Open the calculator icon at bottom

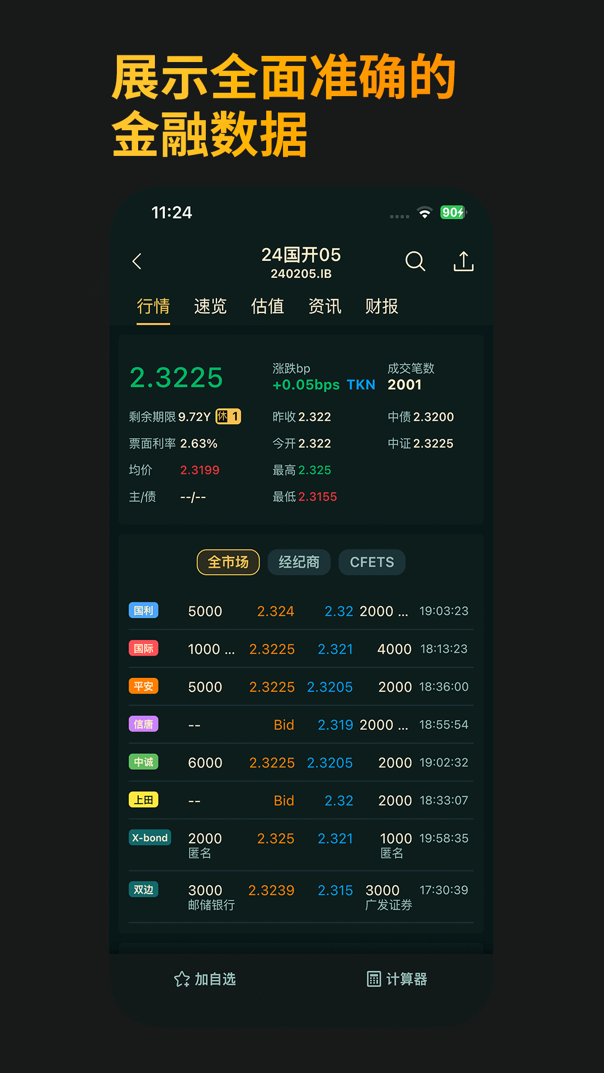point(374,979)
